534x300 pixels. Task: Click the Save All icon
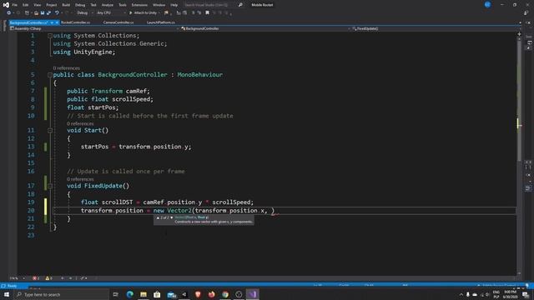pyautogui.click(x=48, y=13)
